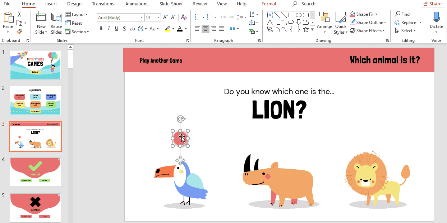Click the Clear All Formatting icon

pos(184,17)
